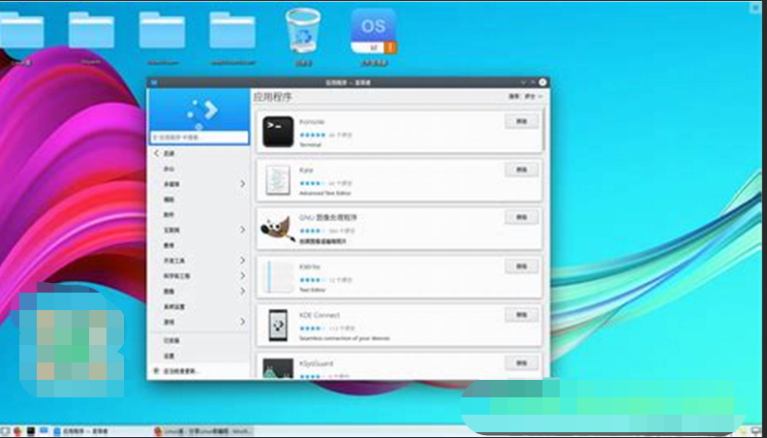Go back using the 后退 arrow
The image size is (767, 438).
pos(158,153)
